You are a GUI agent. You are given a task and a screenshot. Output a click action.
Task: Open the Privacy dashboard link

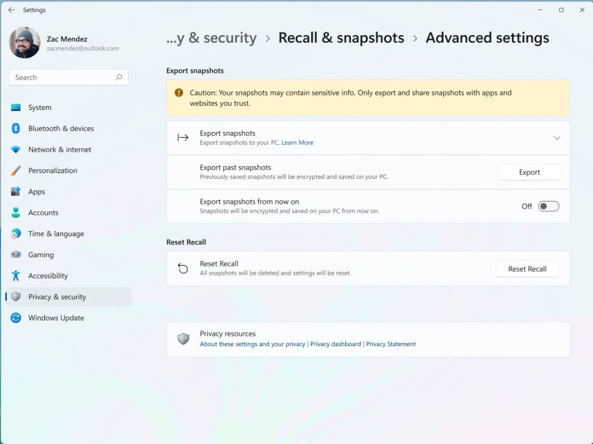pos(335,344)
